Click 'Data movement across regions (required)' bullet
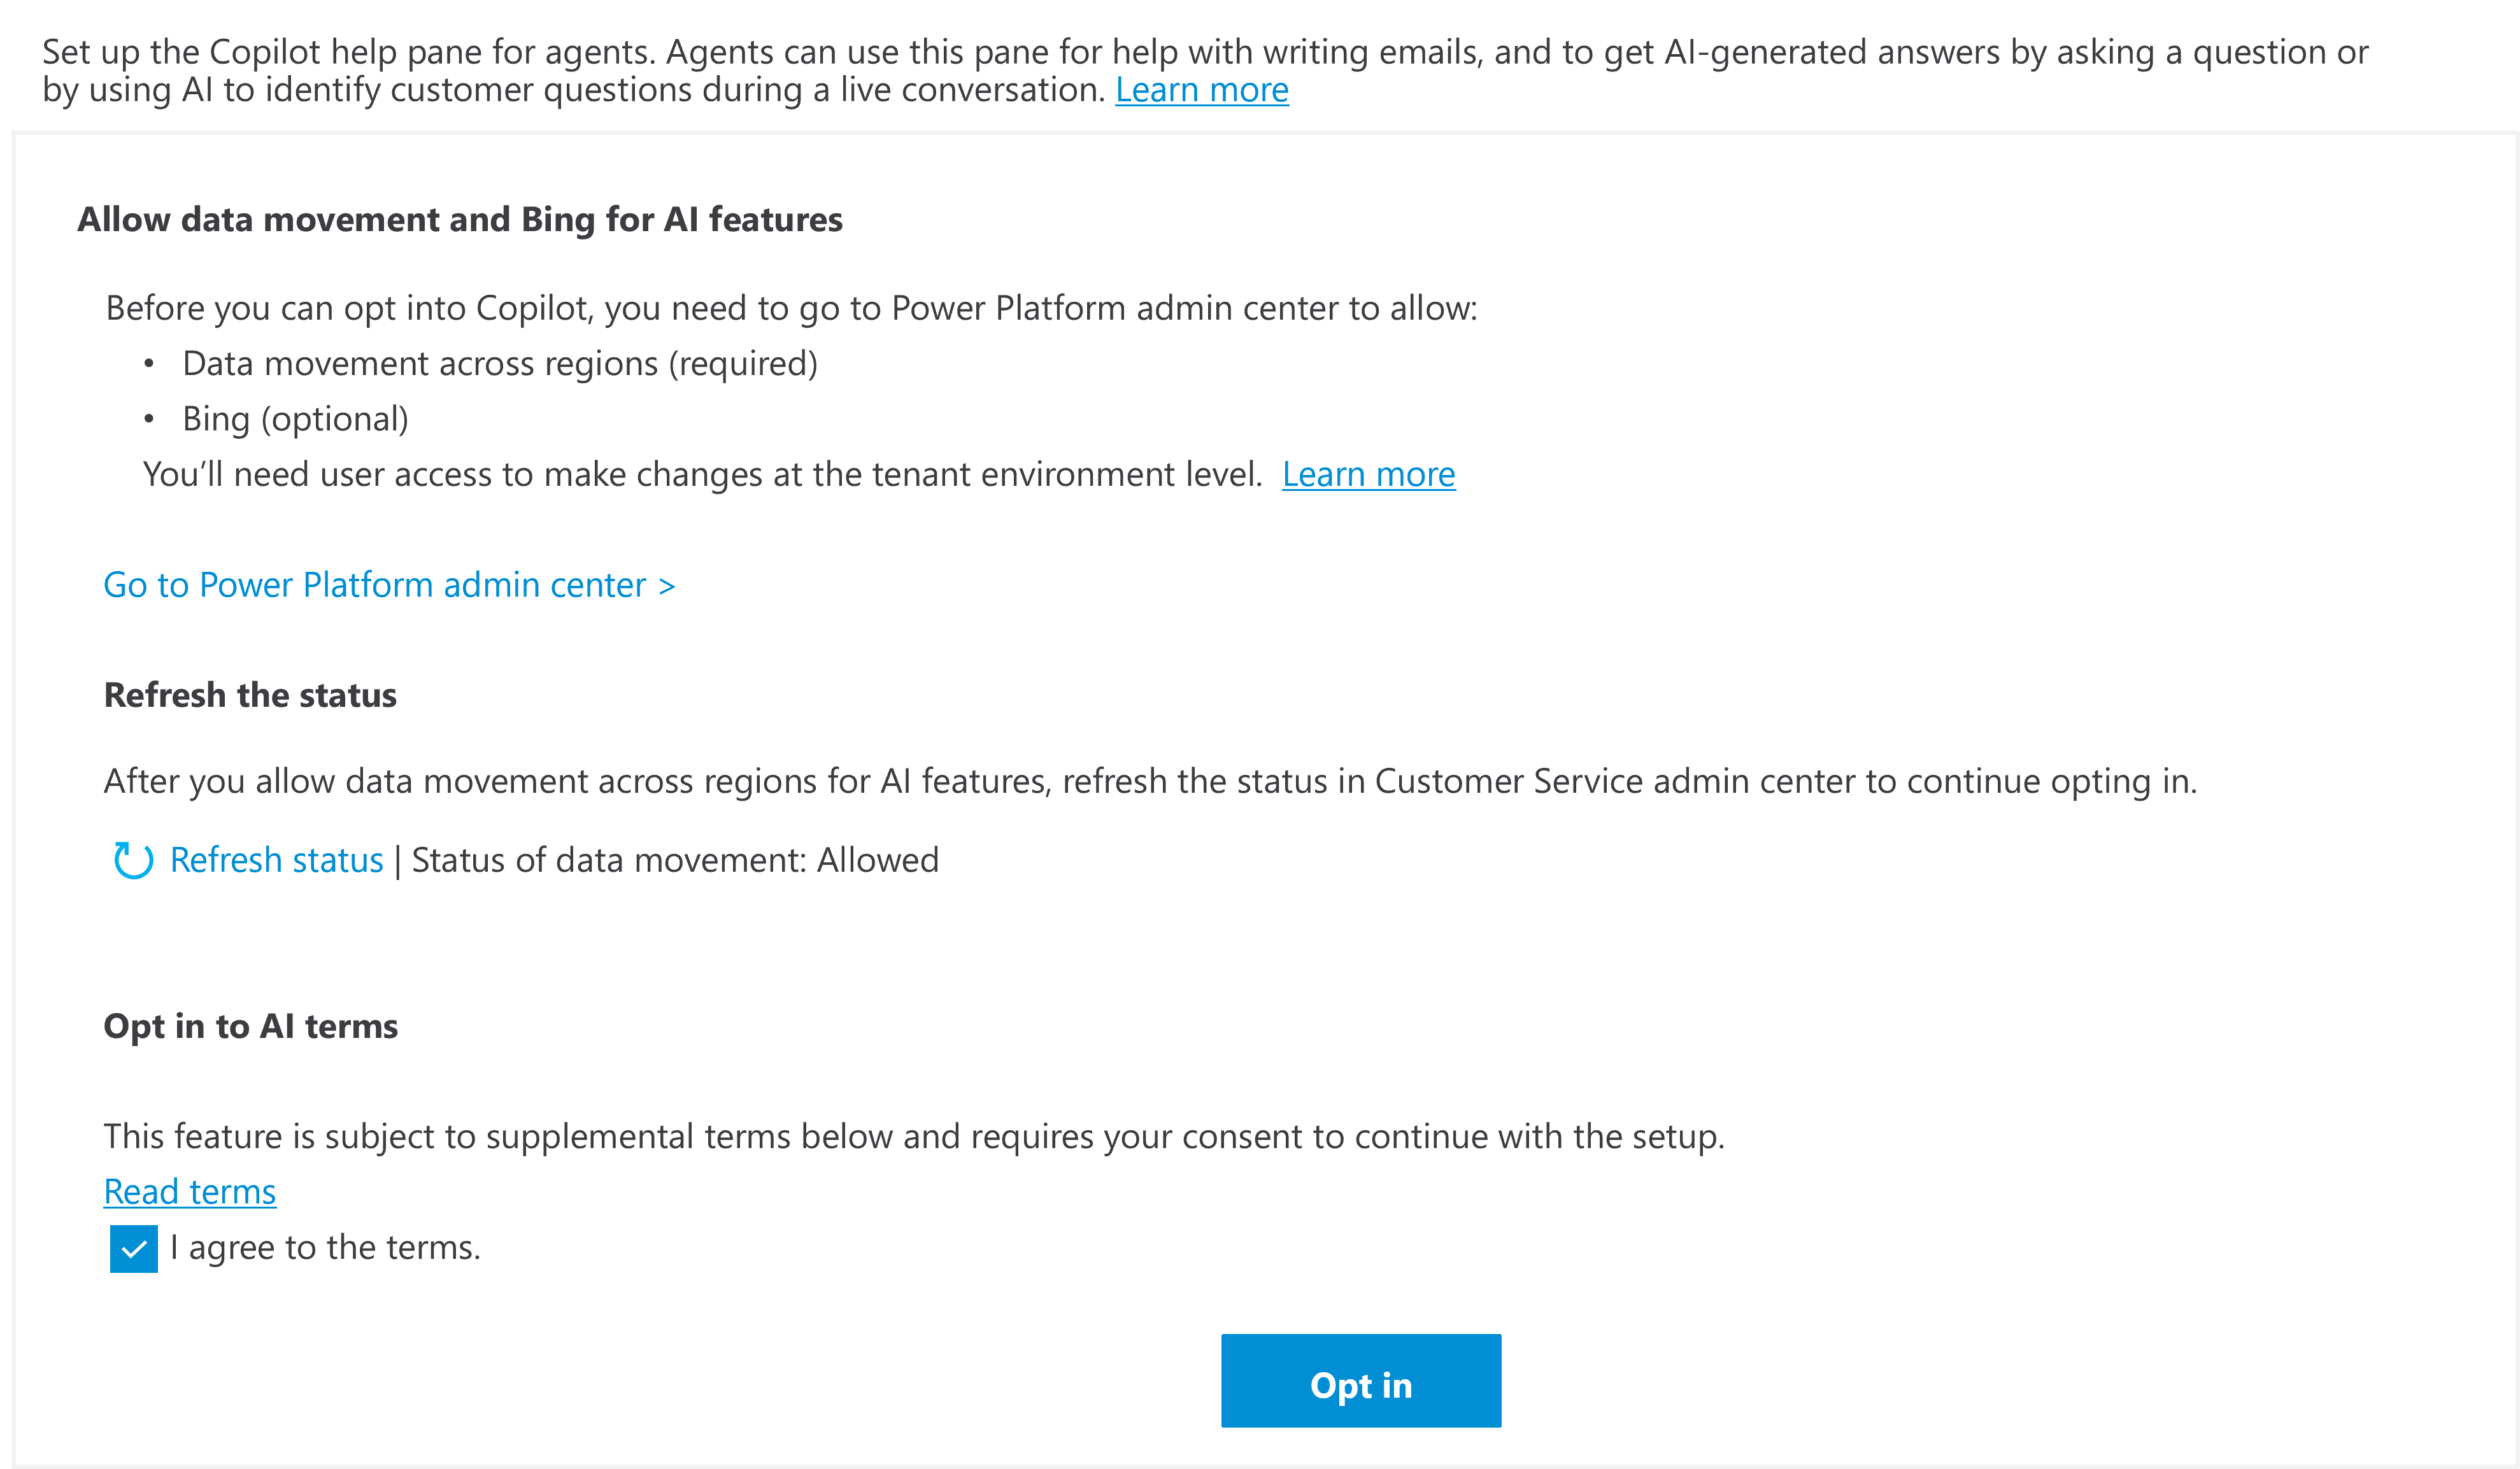2520x1469 pixels. pos(500,363)
